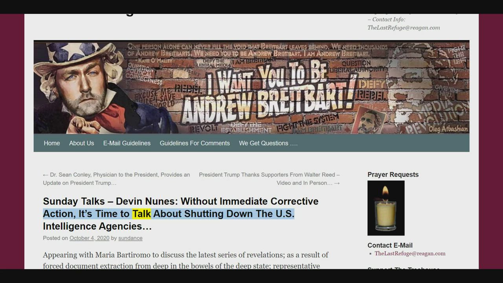Go to the About Us page
503x283 pixels.
[81, 143]
